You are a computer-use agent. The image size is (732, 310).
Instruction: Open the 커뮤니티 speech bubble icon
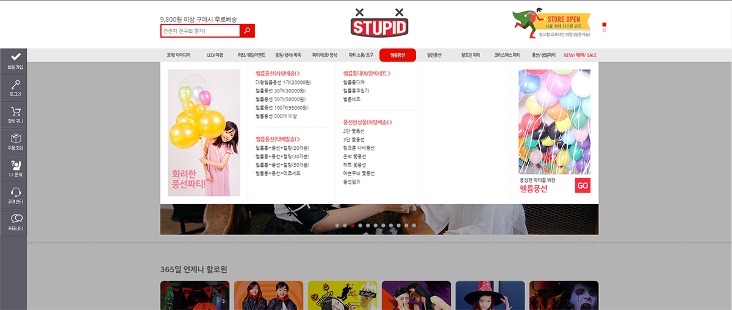[x=15, y=219]
